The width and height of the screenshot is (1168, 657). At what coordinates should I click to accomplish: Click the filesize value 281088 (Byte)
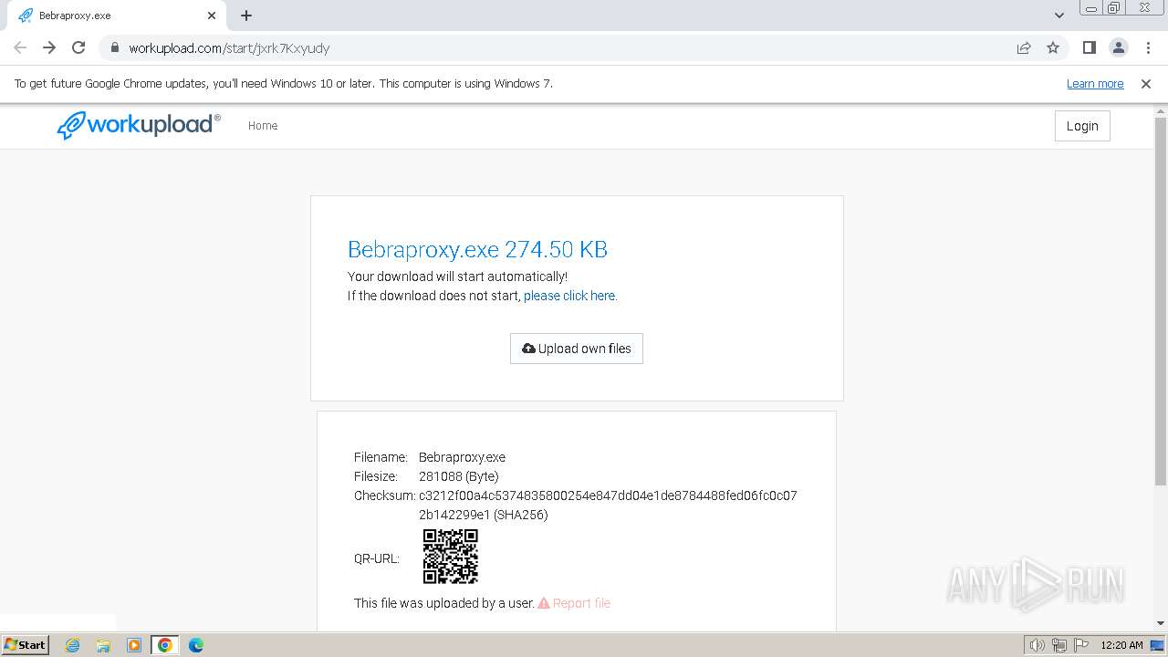[x=459, y=476]
